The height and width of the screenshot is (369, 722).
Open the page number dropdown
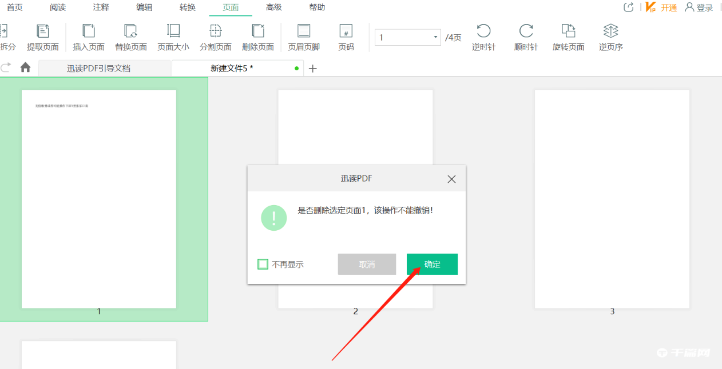point(434,37)
